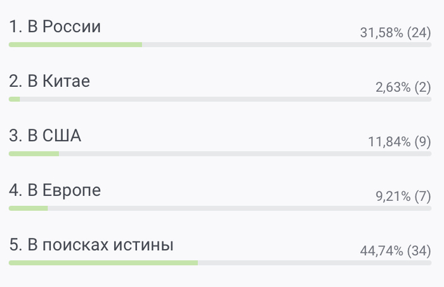
Task: Select the option "5. В поисках истины"
Action: (91, 245)
